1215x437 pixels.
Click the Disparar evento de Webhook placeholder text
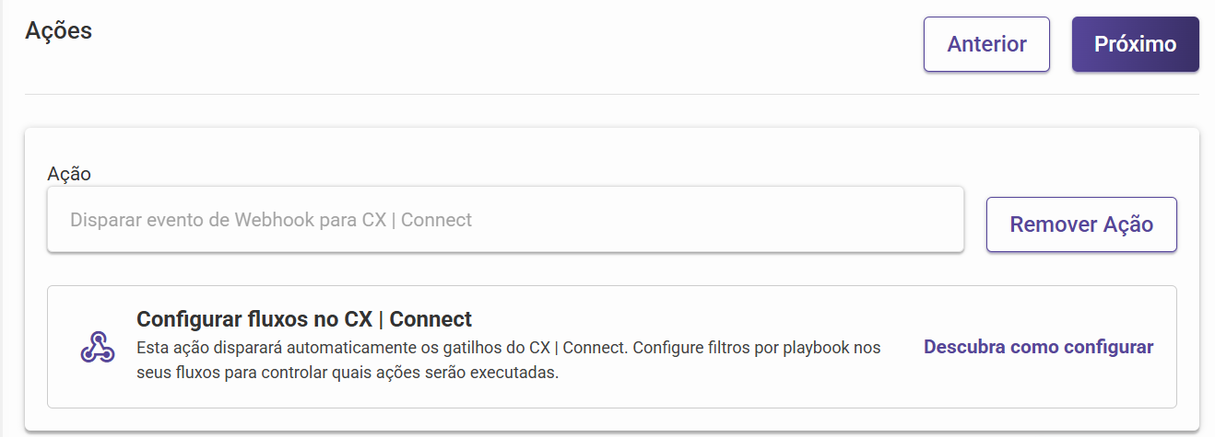point(271,220)
